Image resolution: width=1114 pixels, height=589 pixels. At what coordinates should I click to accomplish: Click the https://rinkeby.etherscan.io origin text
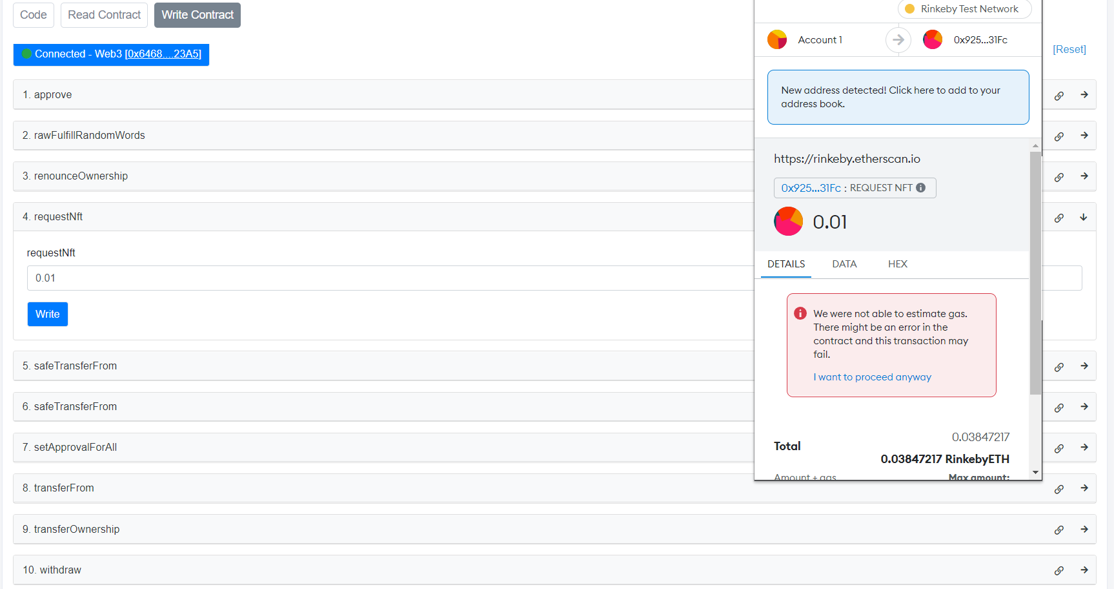point(847,159)
